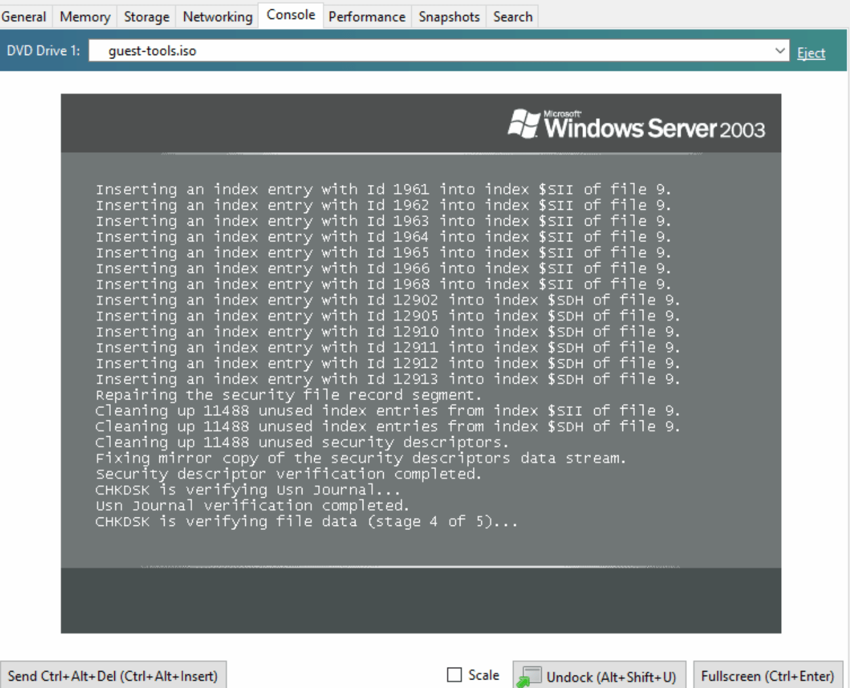Enter Fullscreen mode
The height and width of the screenshot is (688, 850).
tap(767, 675)
